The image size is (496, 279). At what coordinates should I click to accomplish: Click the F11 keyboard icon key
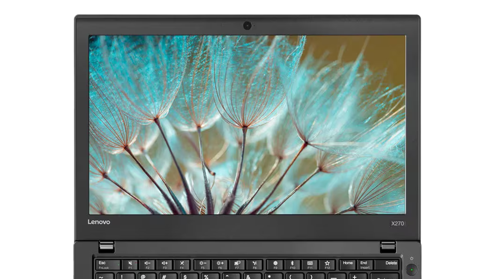(310, 265)
